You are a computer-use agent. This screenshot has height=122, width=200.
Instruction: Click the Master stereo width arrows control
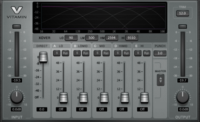tap(161, 80)
